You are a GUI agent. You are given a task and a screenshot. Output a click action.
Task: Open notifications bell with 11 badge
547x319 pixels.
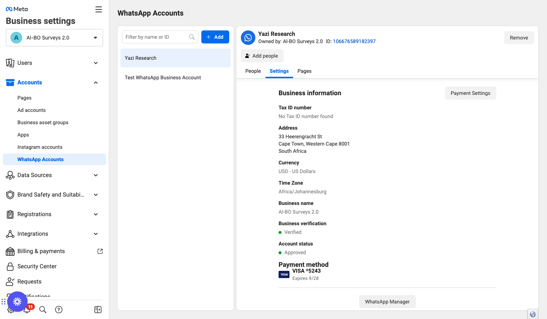click(28, 309)
